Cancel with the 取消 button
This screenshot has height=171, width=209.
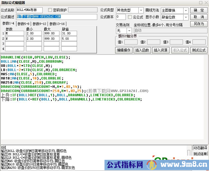point(199,17)
